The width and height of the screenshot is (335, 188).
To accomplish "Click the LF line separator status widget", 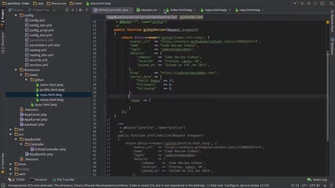I will point(304,185).
